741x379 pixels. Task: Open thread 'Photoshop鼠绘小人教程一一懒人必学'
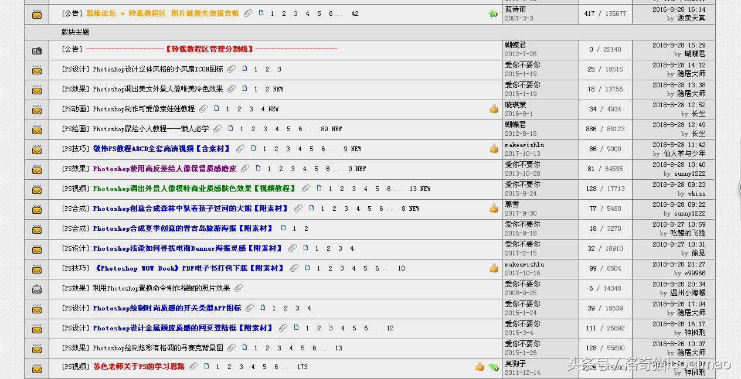coord(151,129)
